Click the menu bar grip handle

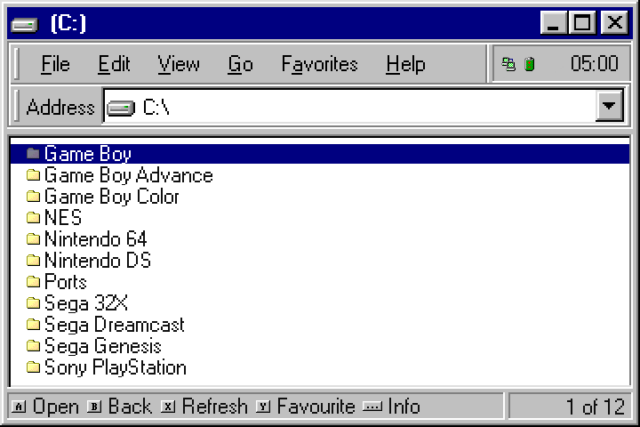point(16,64)
